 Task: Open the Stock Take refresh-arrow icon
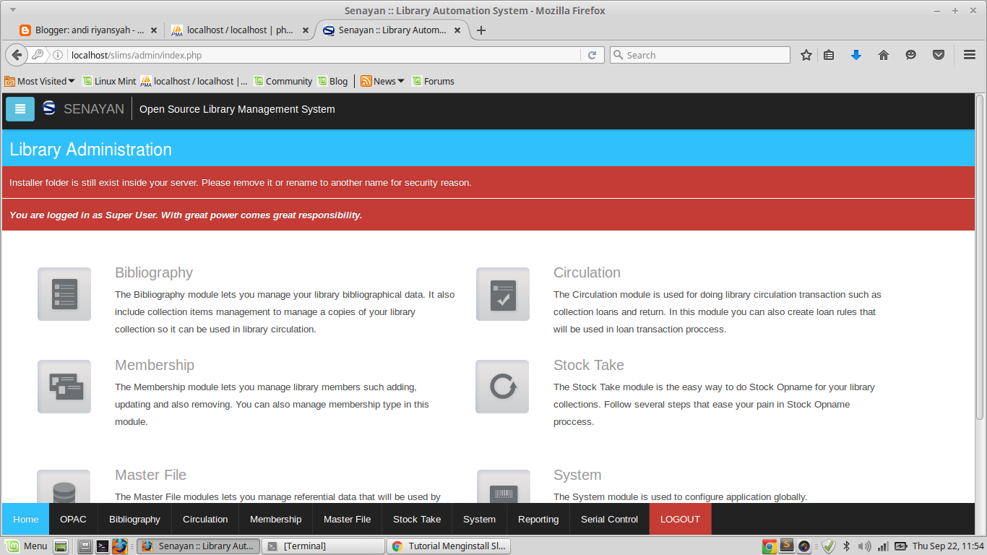pos(502,387)
